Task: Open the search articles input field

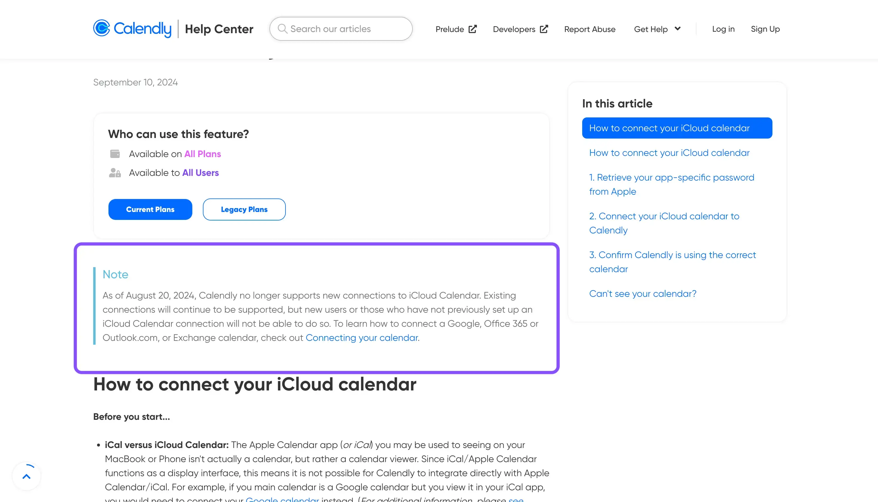Action: [x=341, y=29]
